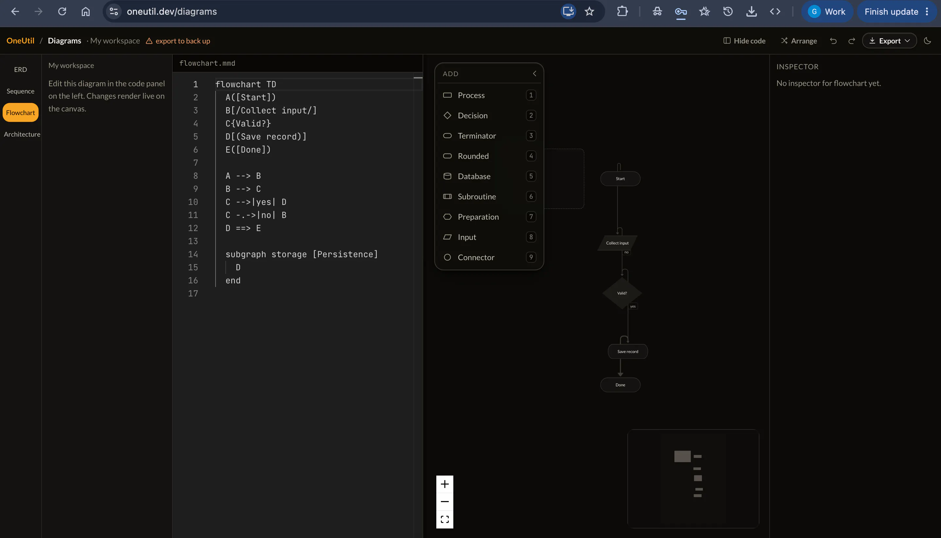Toggle dark mode moon icon
The width and height of the screenshot is (941, 538).
pos(927,41)
